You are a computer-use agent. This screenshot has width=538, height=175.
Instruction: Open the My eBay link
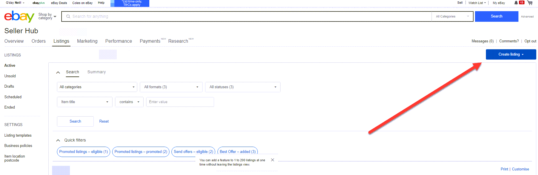click(x=499, y=3)
